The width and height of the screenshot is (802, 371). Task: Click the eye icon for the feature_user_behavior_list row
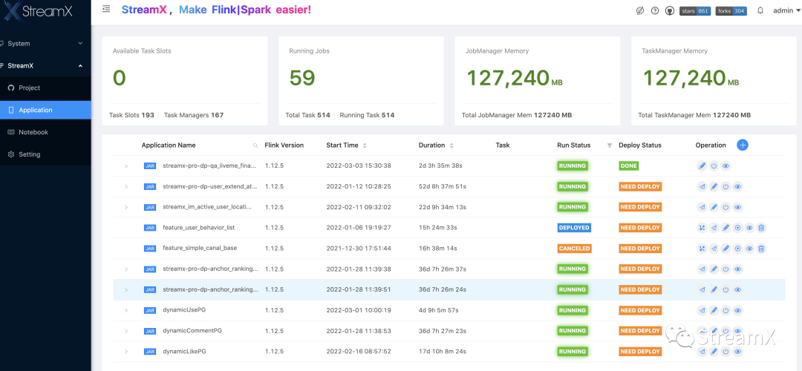[749, 228]
